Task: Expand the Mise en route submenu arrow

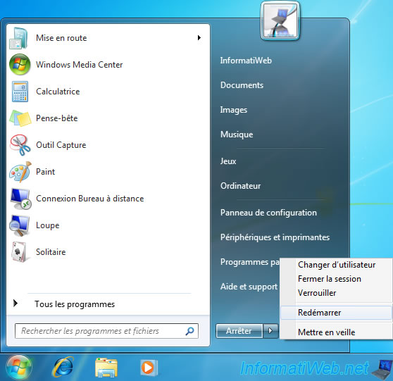Action: [x=199, y=38]
